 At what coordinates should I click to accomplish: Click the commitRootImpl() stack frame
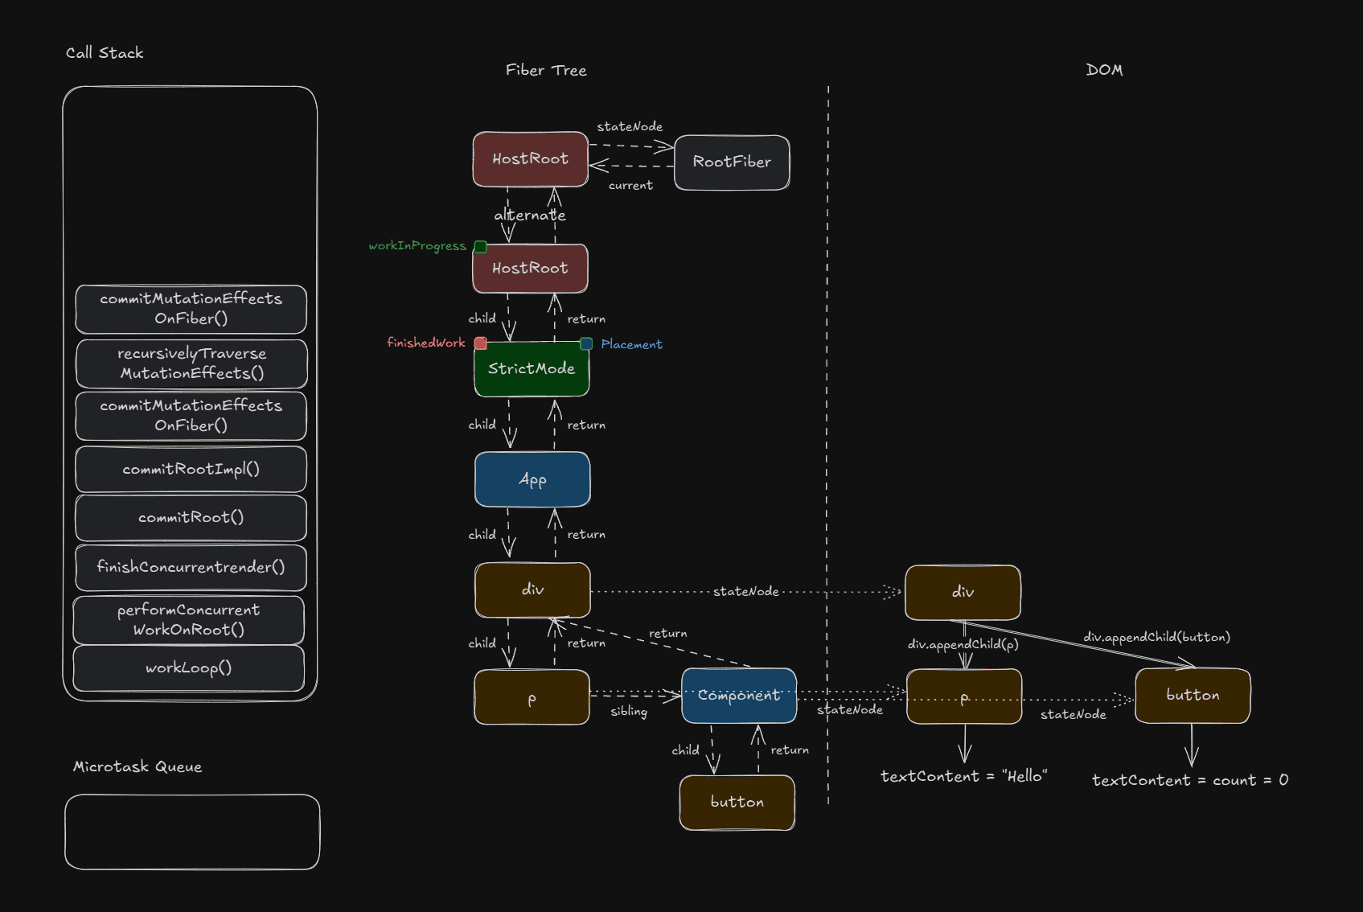pos(191,470)
